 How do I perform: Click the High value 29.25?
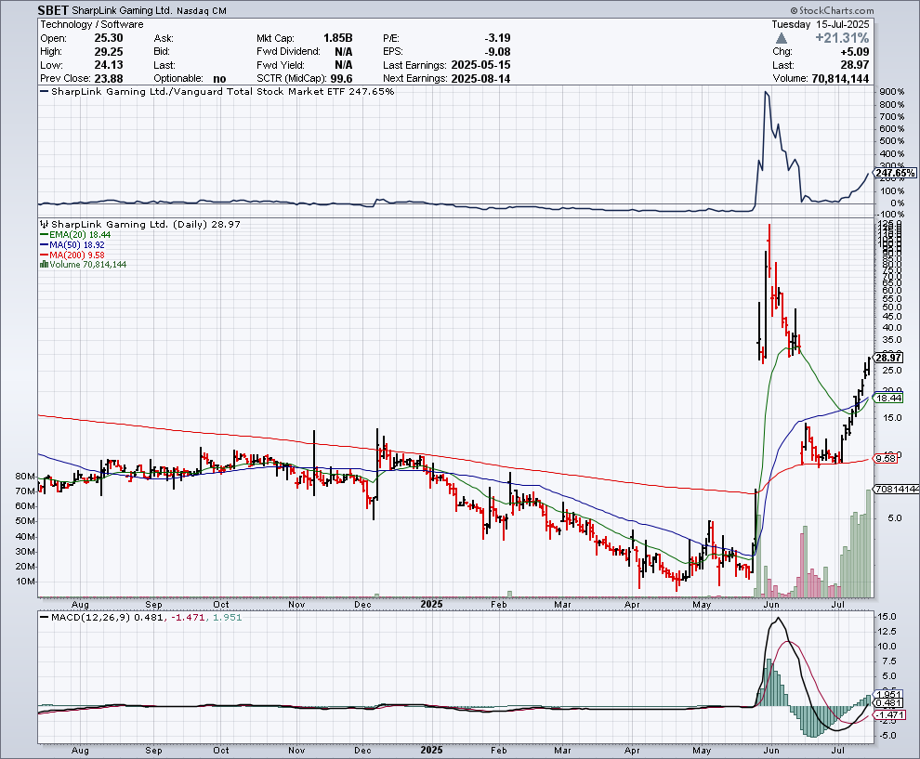pos(109,52)
